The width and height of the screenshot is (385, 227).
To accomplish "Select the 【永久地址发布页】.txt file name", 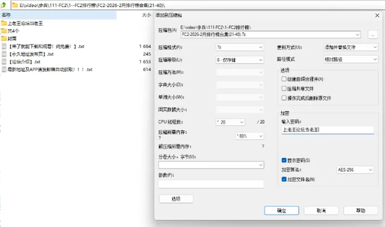I will [31, 54].
